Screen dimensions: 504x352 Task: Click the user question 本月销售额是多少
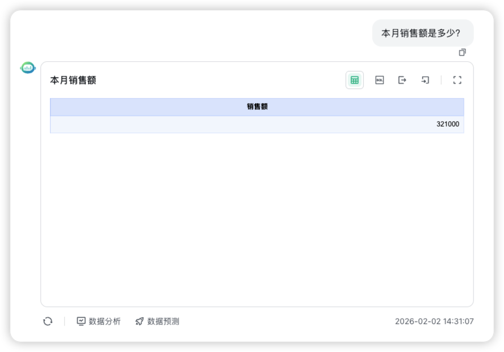tap(423, 33)
